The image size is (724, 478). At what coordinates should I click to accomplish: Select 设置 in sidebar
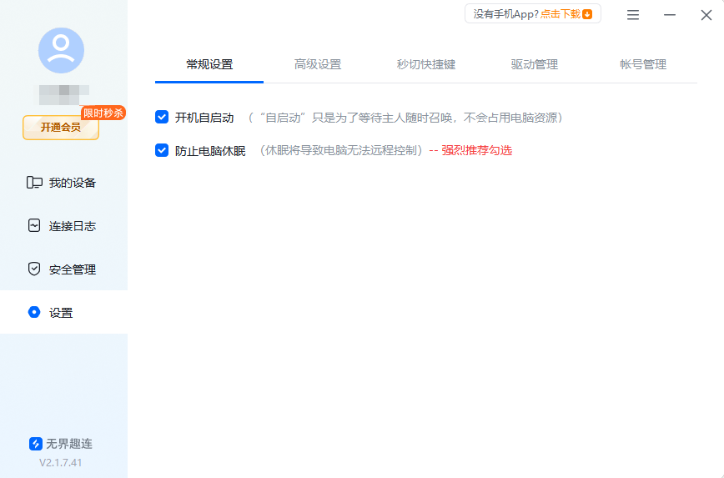(63, 312)
